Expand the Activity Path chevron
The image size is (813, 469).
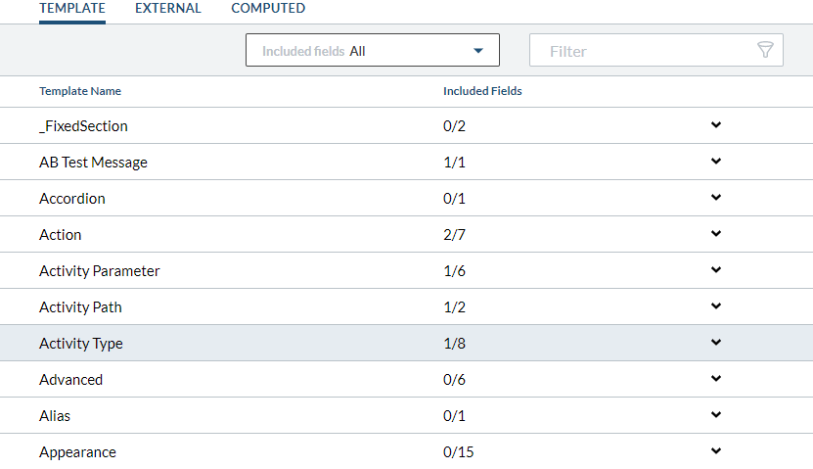(x=716, y=306)
